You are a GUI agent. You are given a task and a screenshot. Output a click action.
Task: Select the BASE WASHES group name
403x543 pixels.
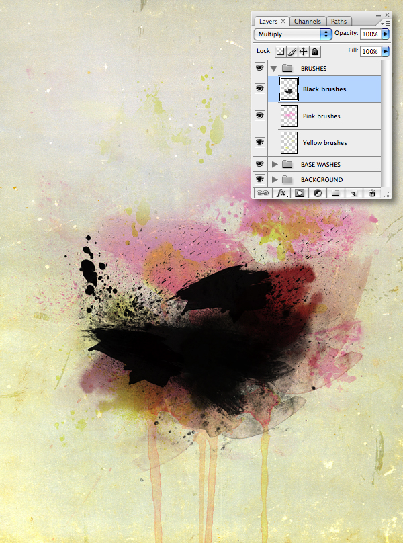(x=320, y=164)
